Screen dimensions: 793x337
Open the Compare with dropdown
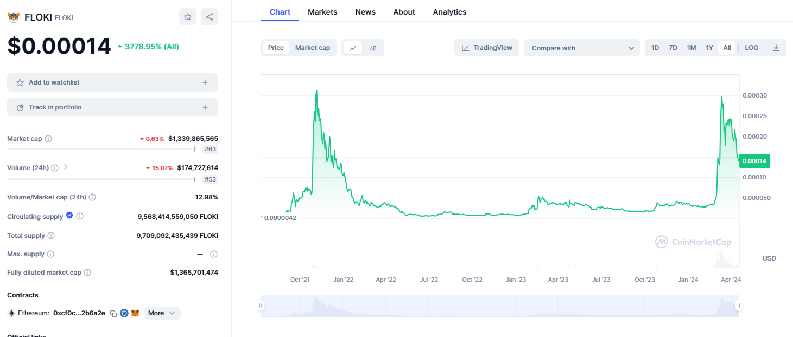click(582, 48)
